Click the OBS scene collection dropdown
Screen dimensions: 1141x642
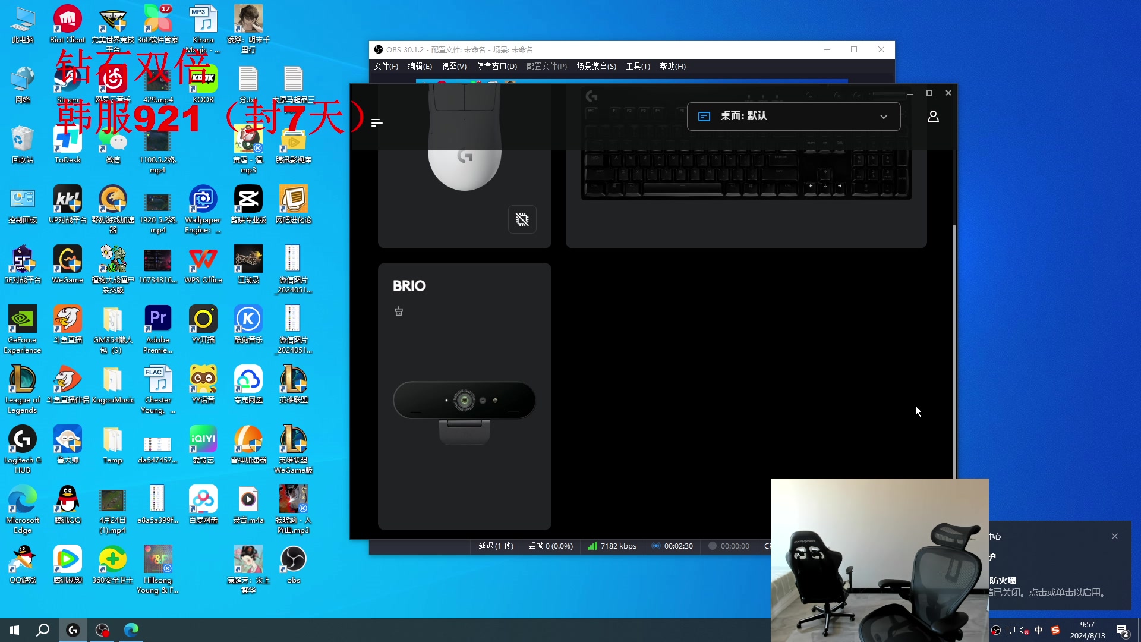[x=597, y=66]
